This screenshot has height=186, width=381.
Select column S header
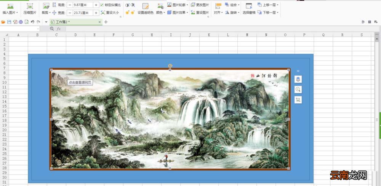[x=362, y=35]
